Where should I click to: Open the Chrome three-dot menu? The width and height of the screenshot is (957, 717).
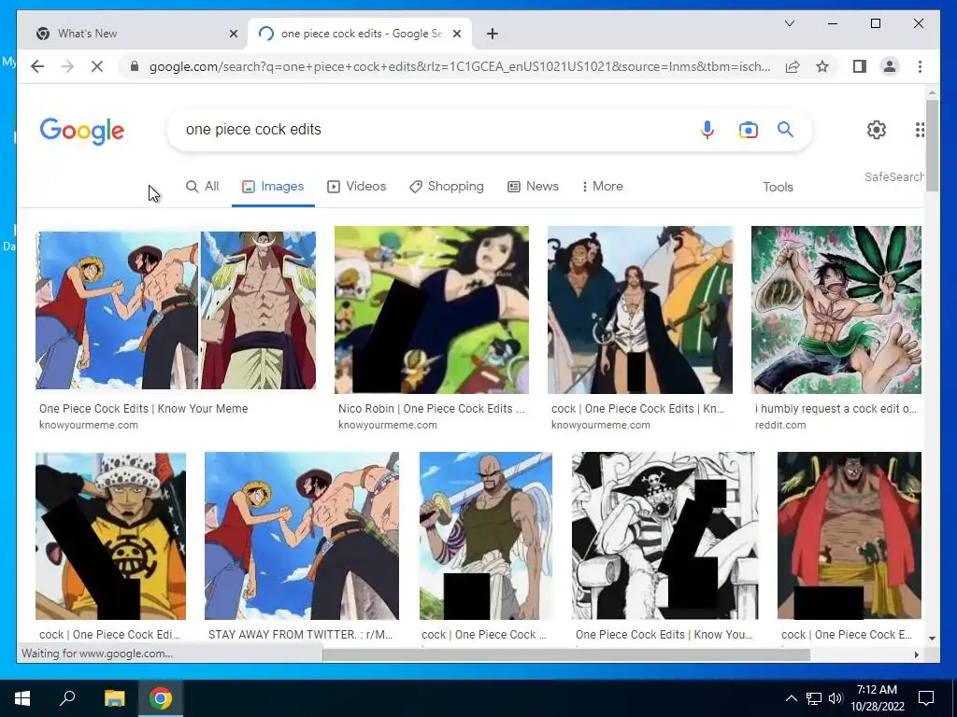[920, 66]
